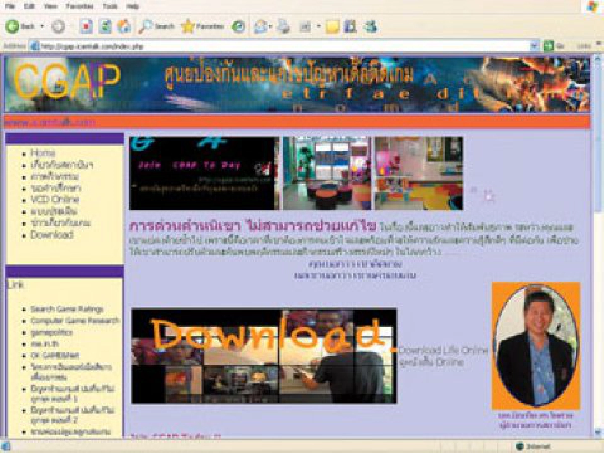Image resolution: width=604 pixels, height=453 pixels.
Task: Expand the Edit button dropdown arrow
Action: (x=318, y=27)
